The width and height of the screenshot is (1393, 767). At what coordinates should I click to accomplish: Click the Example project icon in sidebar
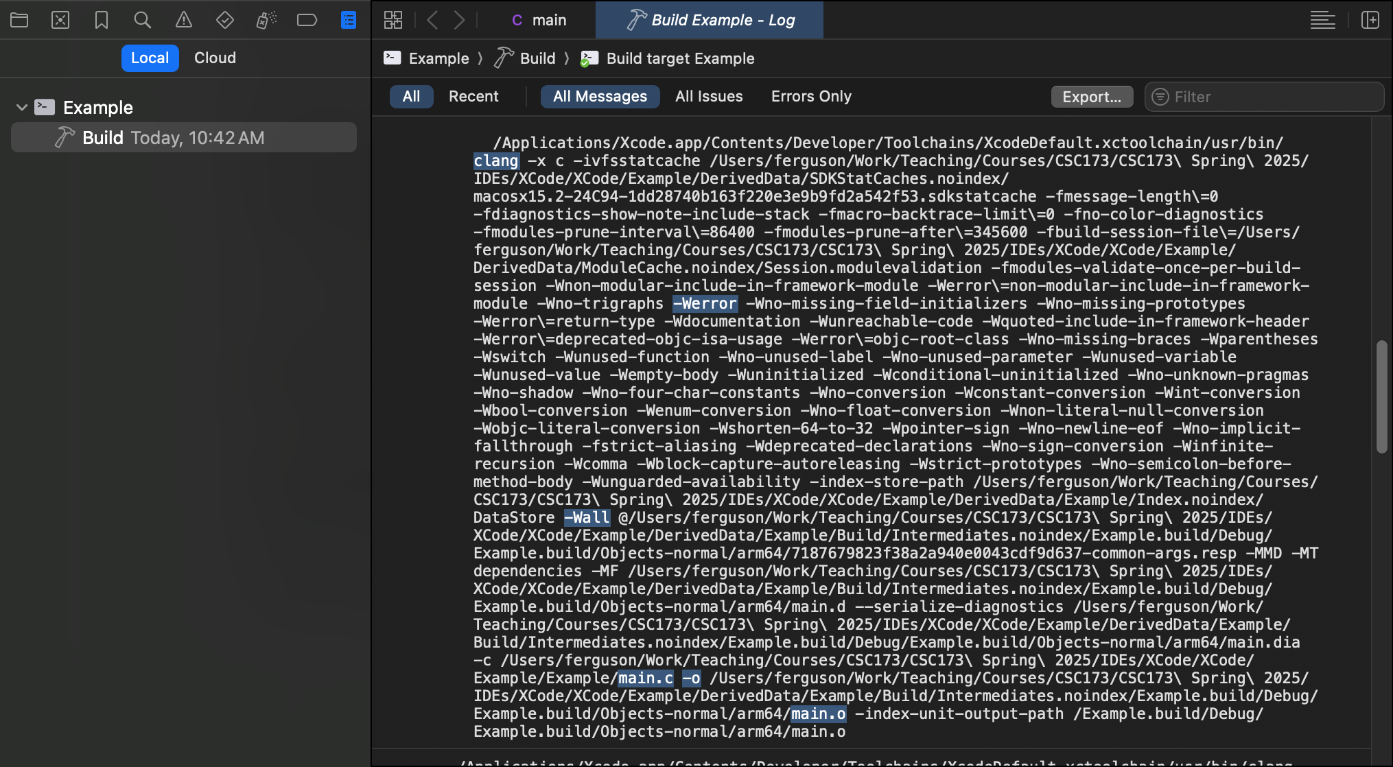(x=45, y=107)
